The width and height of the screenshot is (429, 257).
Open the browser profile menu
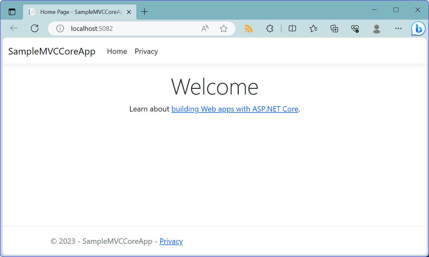pyautogui.click(x=376, y=28)
